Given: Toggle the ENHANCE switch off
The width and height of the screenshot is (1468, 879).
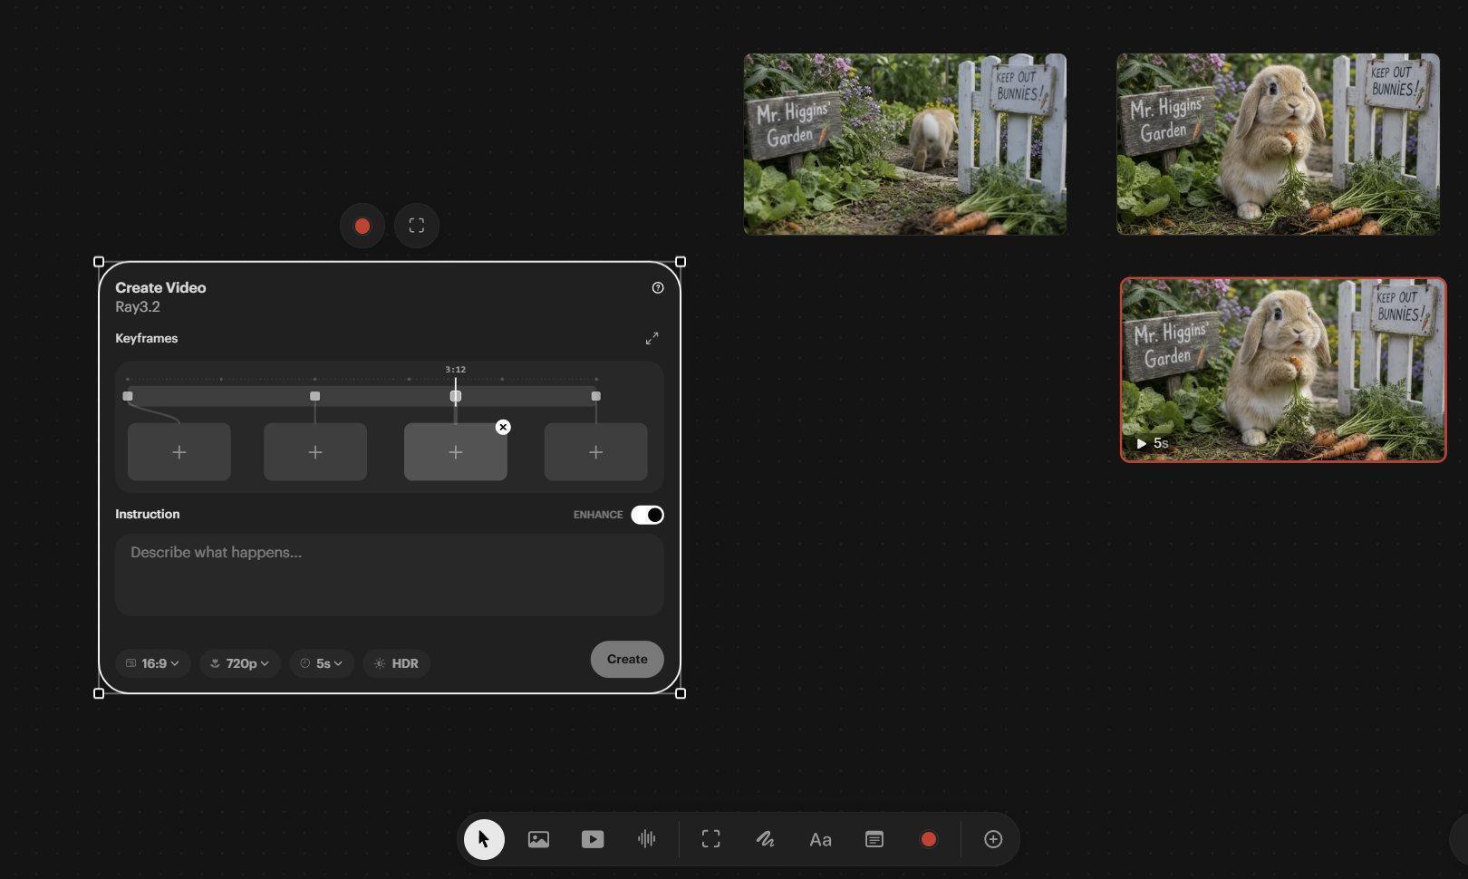Looking at the screenshot, I should 648,515.
